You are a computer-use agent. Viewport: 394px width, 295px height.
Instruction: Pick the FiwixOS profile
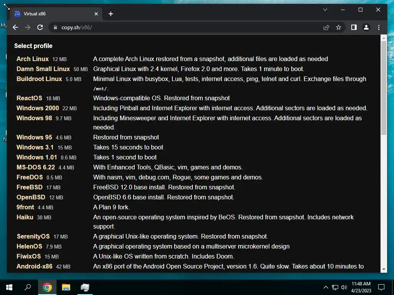click(28, 257)
